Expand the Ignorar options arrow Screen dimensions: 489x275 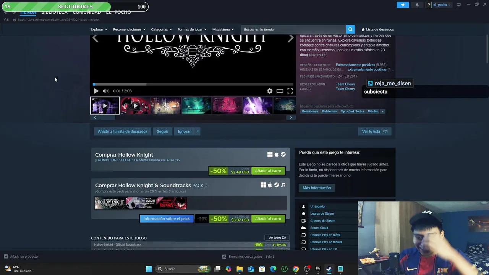pyautogui.click(x=198, y=131)
